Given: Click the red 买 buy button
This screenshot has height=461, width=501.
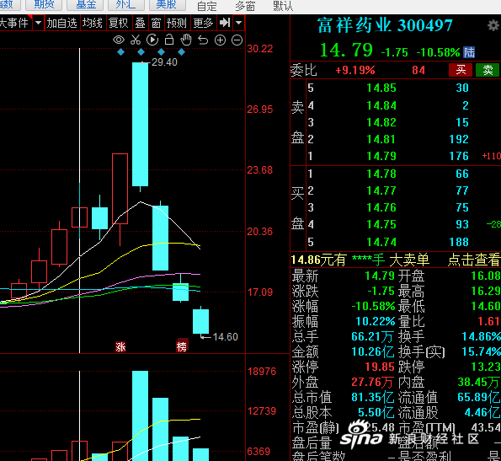Looking at the screenshot, I should pos(461,70).
